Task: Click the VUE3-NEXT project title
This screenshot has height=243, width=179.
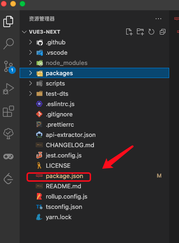Action: click(44, 32)
